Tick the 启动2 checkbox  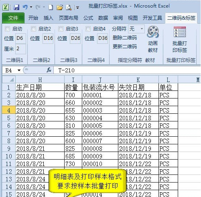(x=33, y=29)
